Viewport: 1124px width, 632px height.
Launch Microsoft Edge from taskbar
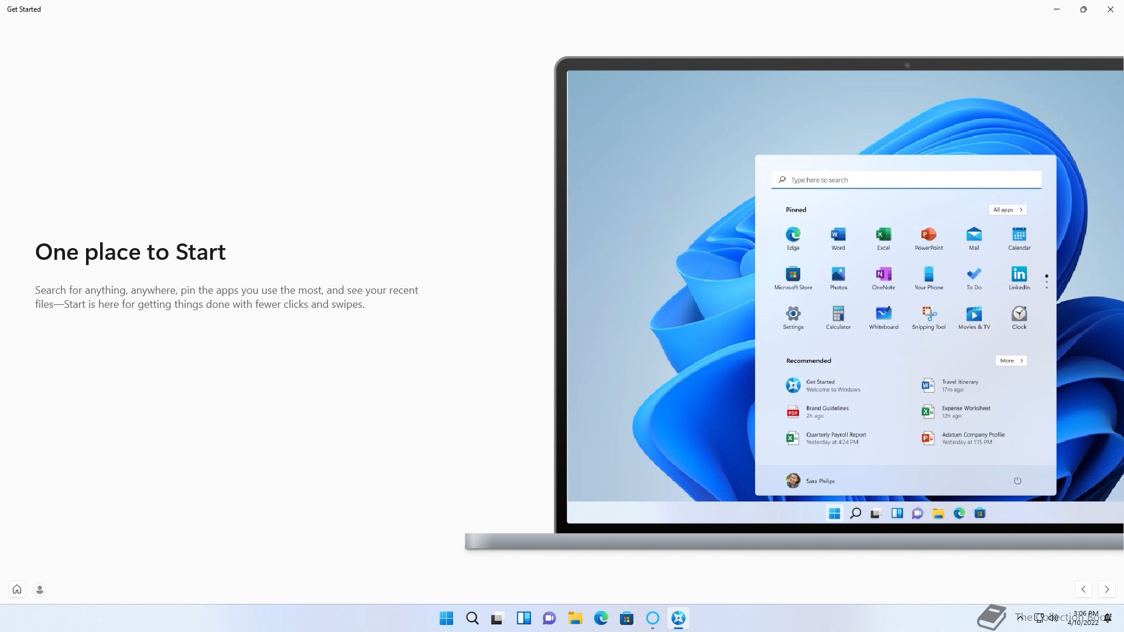coord(601,618)
